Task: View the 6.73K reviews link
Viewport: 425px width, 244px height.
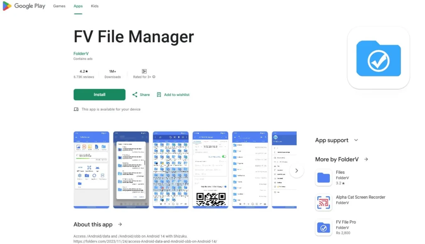Action: (x=83, y=76)
